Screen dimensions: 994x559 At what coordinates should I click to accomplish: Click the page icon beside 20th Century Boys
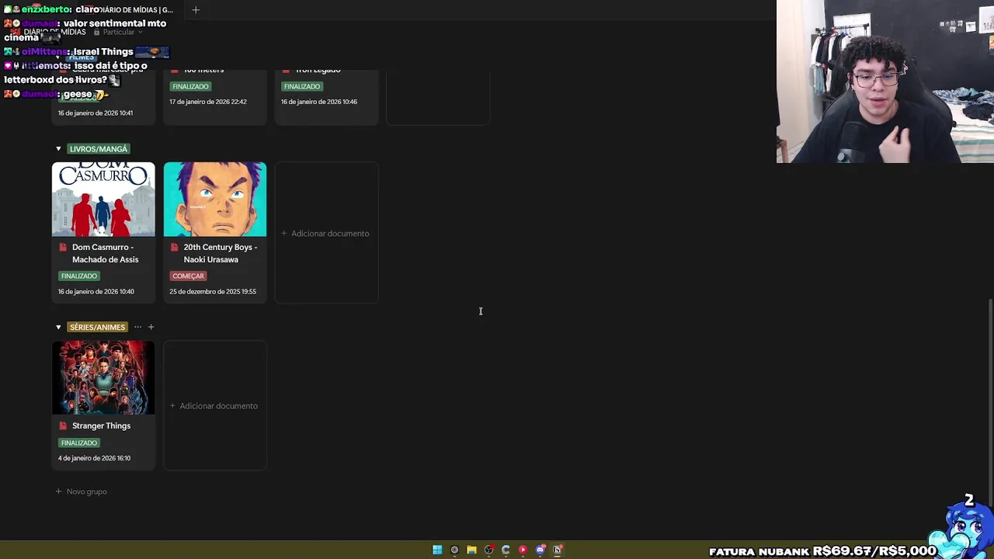tap(175, 247)
